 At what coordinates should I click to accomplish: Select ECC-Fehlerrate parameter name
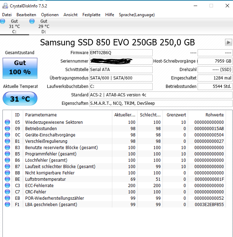point(39,185)
